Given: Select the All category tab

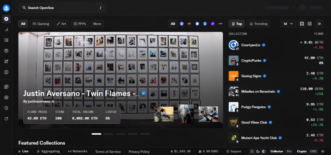Looking at the screenshot, I should [23, 24].
